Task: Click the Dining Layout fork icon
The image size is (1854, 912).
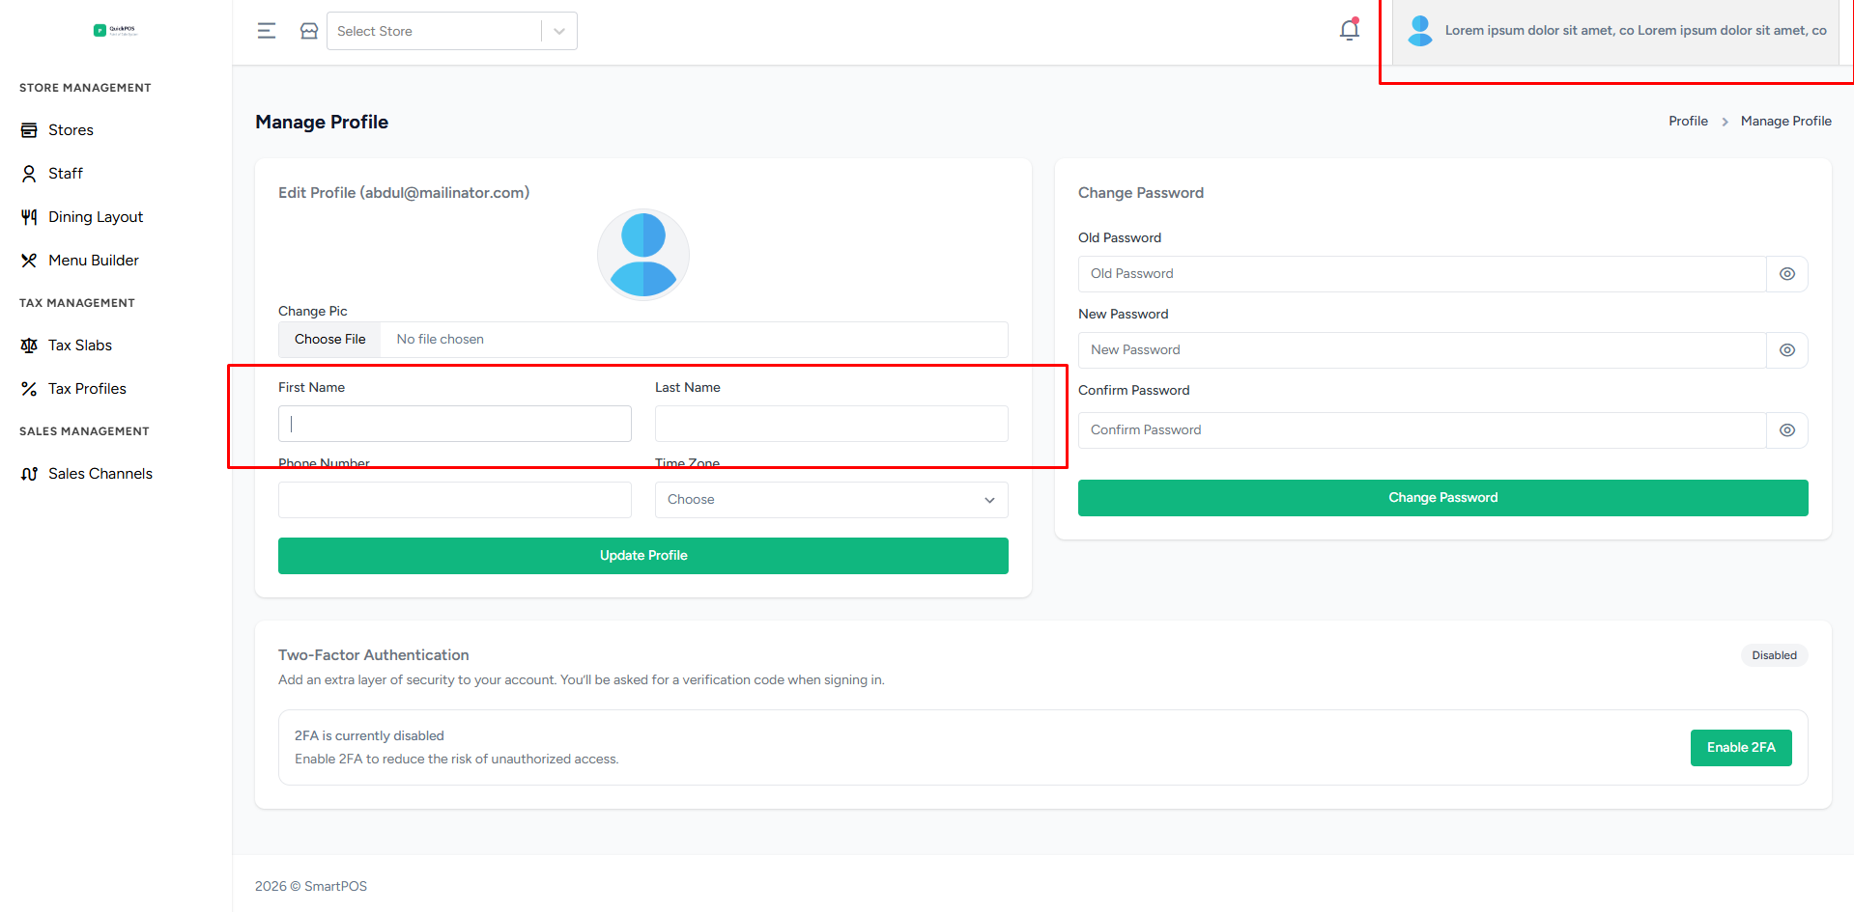Action: (29, 217)
